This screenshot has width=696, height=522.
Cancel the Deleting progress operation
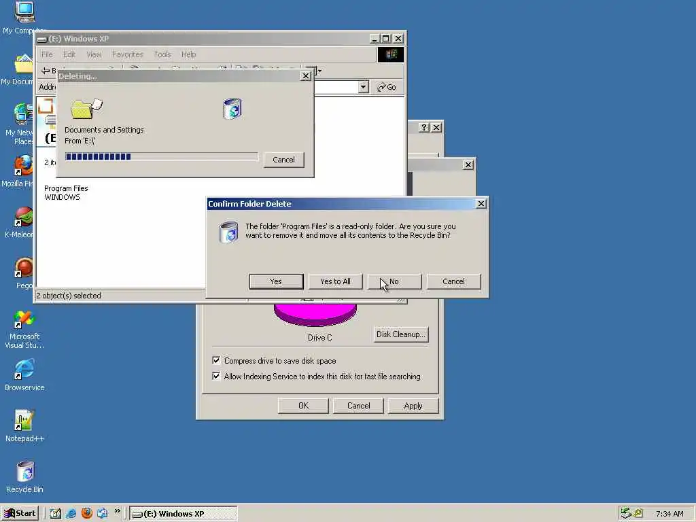point(283,160)
